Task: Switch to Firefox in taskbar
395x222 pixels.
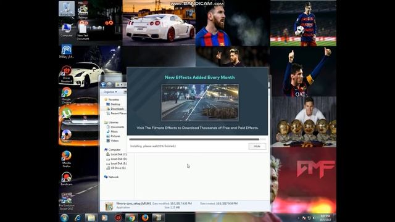Action: (x=145, y=218)
